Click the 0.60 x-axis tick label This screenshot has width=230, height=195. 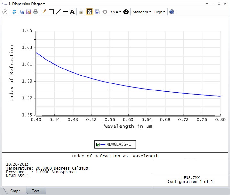pos(128,120)
